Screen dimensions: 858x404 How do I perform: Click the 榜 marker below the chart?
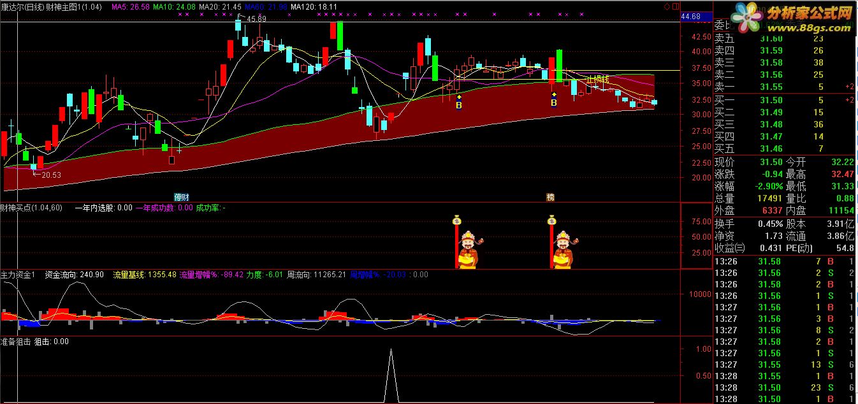(550, 197)
